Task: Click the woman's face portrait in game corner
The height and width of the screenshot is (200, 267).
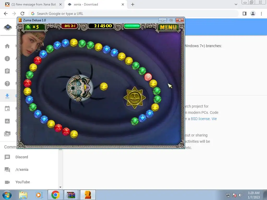Action: [32, 43]
